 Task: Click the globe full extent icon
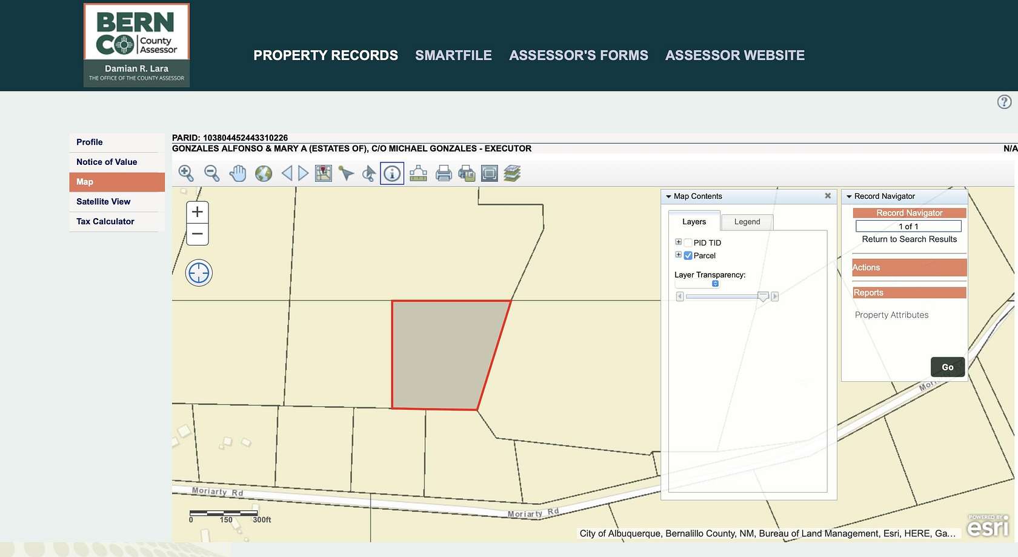point(262,173)
